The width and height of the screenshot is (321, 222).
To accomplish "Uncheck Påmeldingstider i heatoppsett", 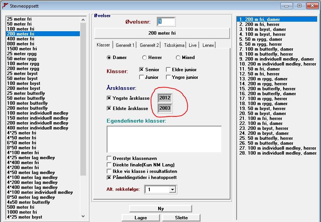I will [109, 177].
